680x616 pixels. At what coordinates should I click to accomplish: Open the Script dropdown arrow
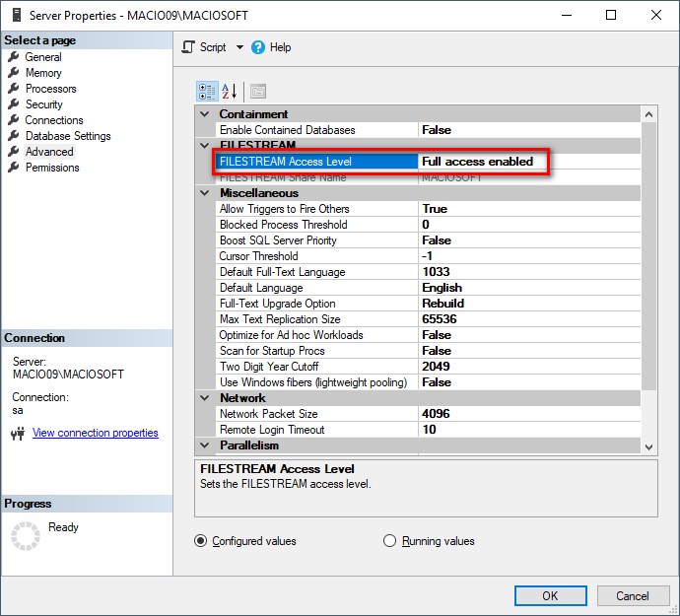tap(239, 47)
